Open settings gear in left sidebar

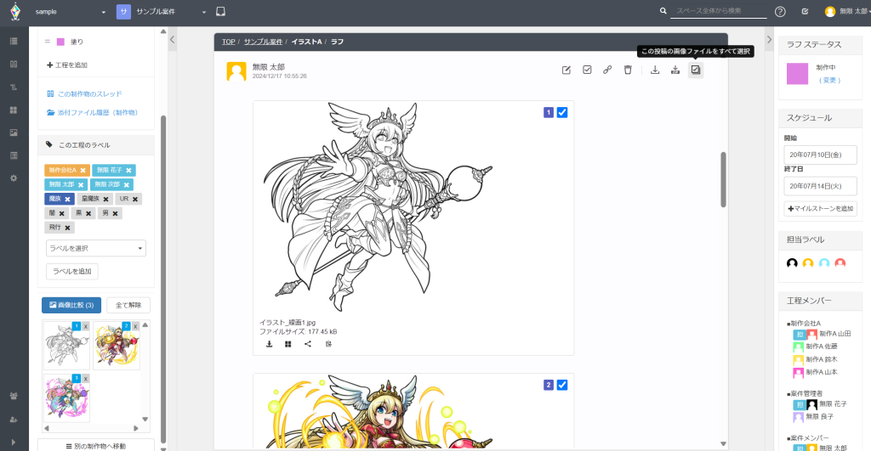[x=14, y=178]
